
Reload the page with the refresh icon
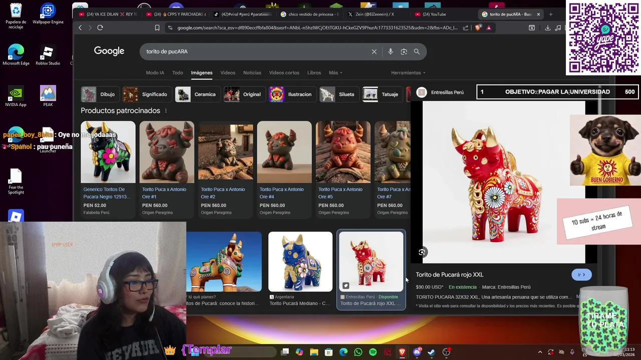pos(100,27)
